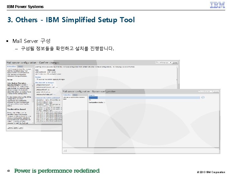Open language dropdown in System configuration window
The height and width of the screenshot is (174, 232).
205,91
